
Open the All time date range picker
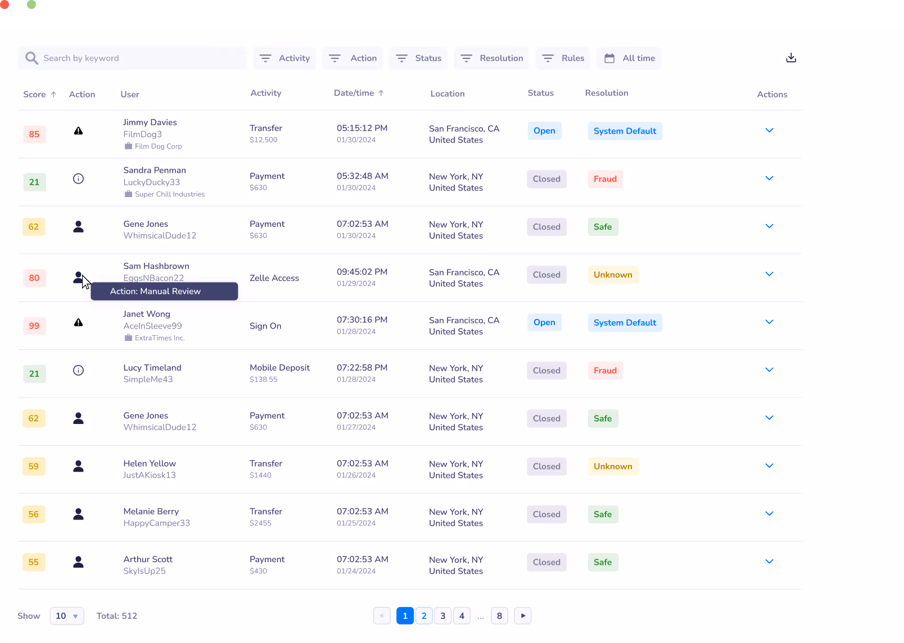[629, 58]
